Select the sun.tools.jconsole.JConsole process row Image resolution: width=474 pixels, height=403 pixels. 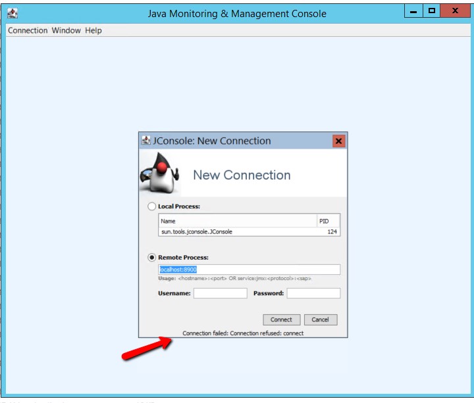click(x=249, y=232)
